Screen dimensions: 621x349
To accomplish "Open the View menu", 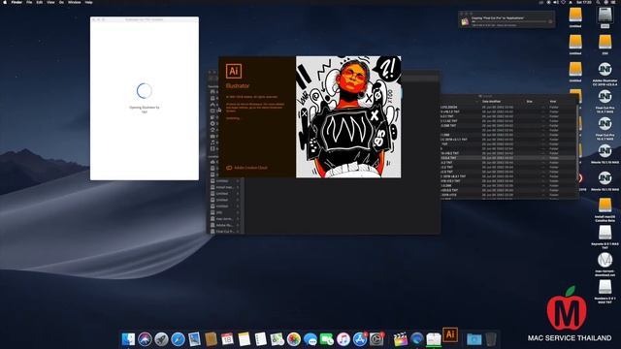I will 50,2.
